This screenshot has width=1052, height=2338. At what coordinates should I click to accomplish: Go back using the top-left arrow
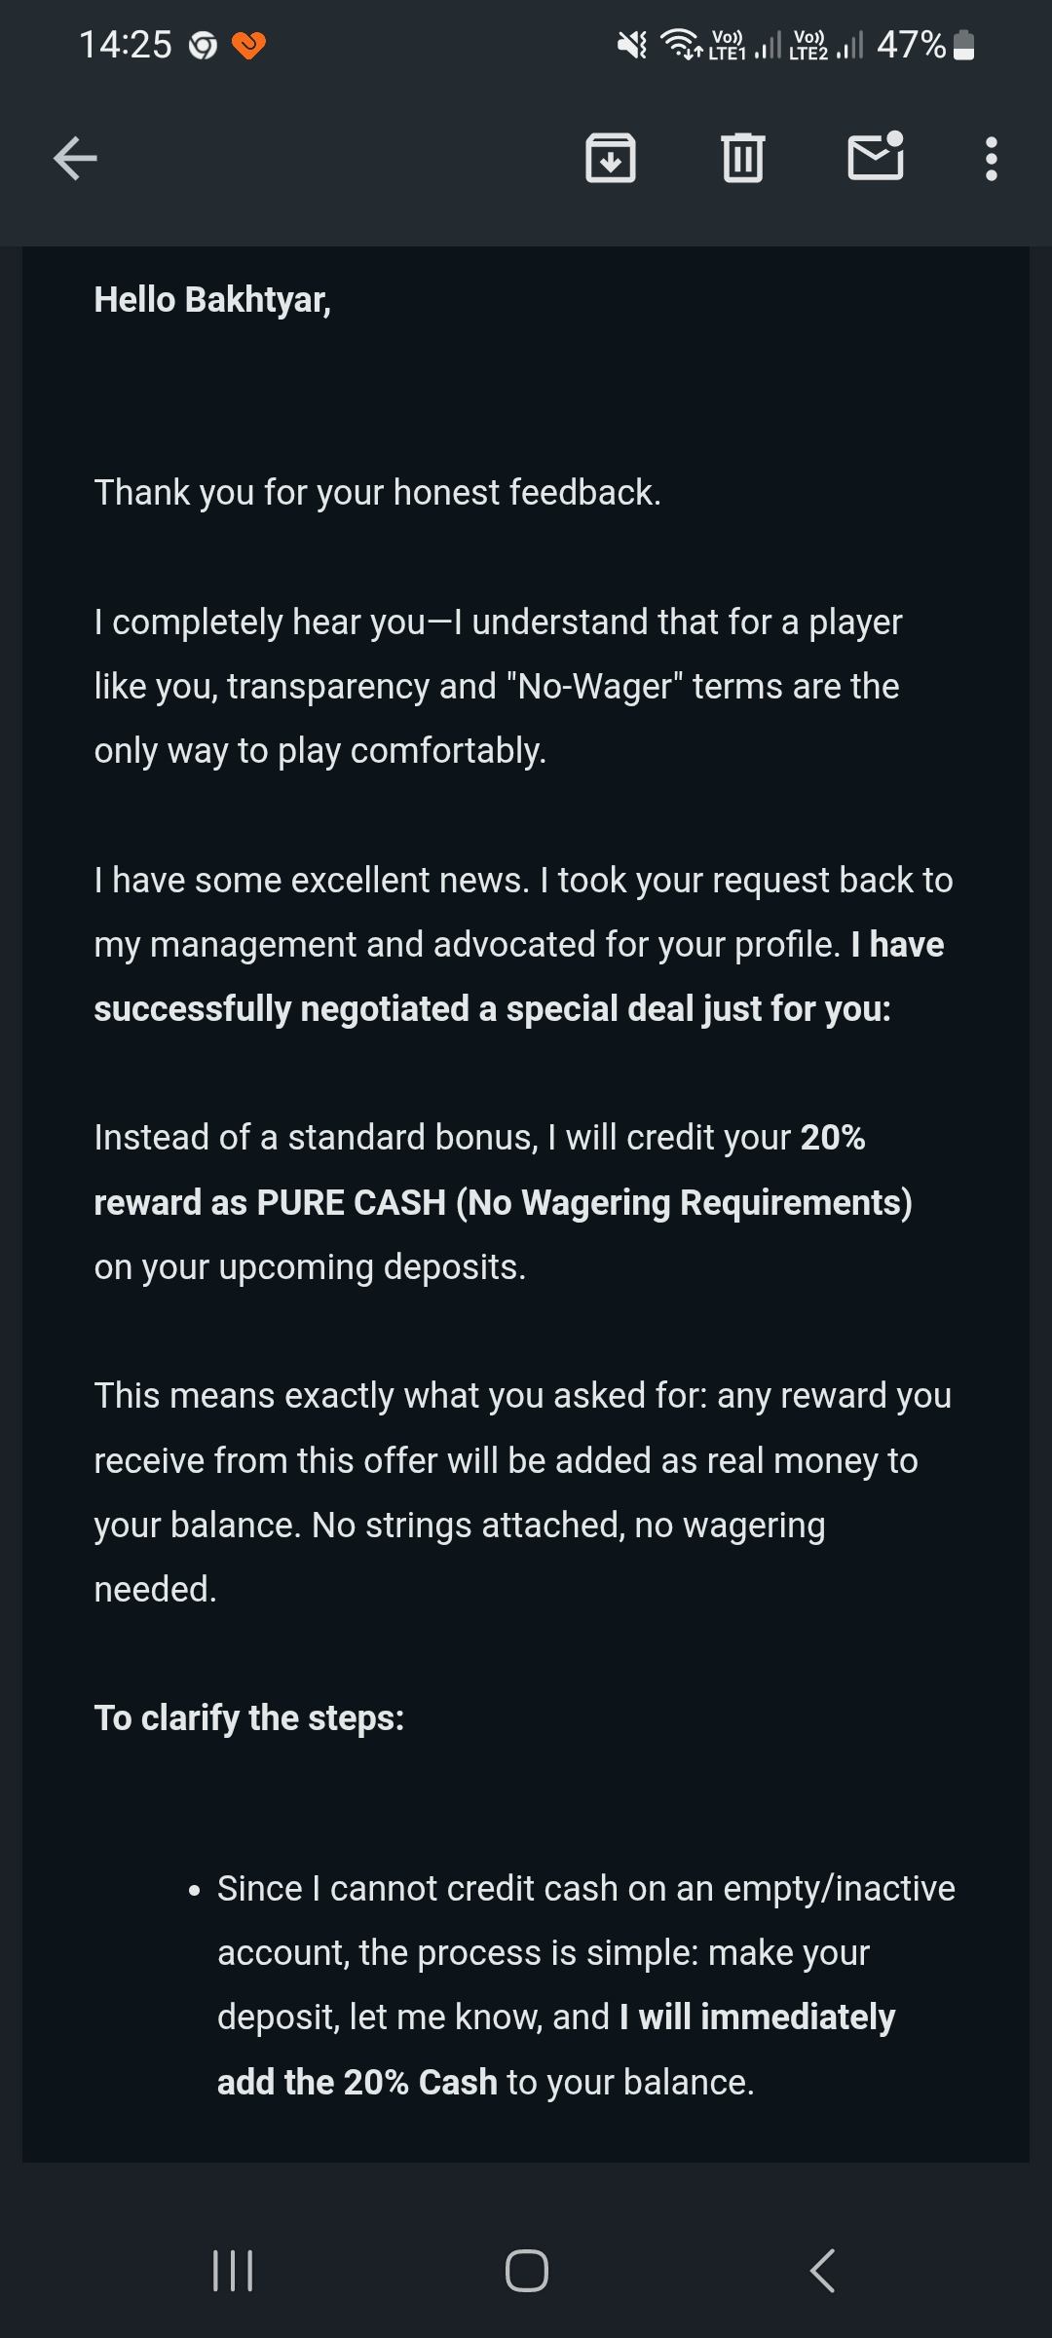point(75,158)
